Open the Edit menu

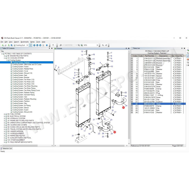click(x=6, y=42)
